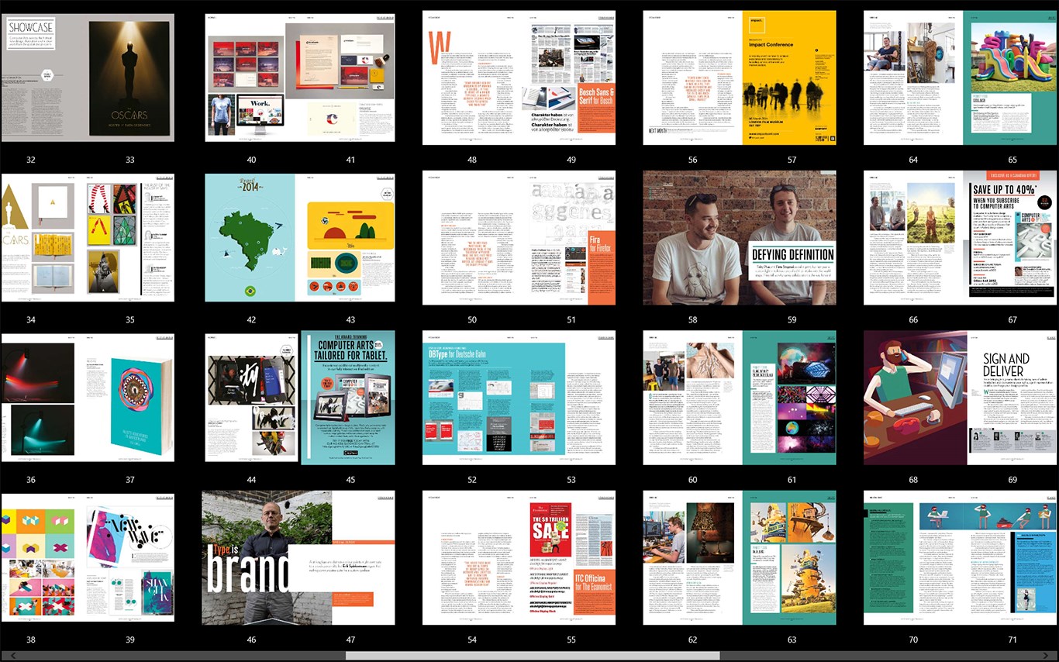The image size is (1059, 662).
Task: Grab the horizontal scrollbar thumb
Action: (x=532, y=656)
